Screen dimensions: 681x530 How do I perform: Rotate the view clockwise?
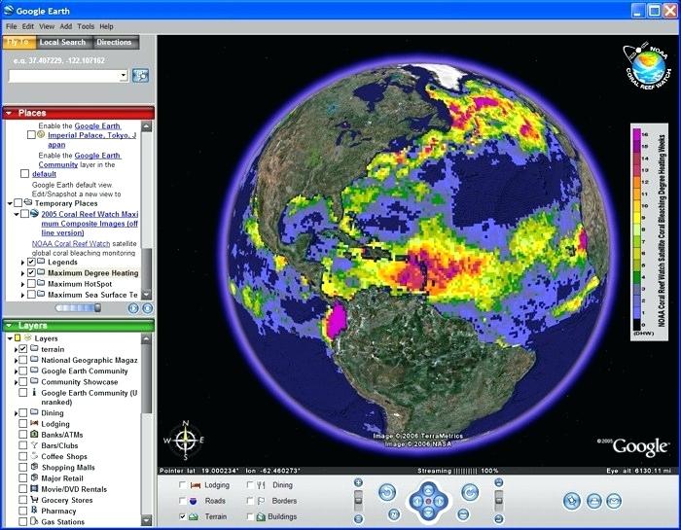coord(470,493)
